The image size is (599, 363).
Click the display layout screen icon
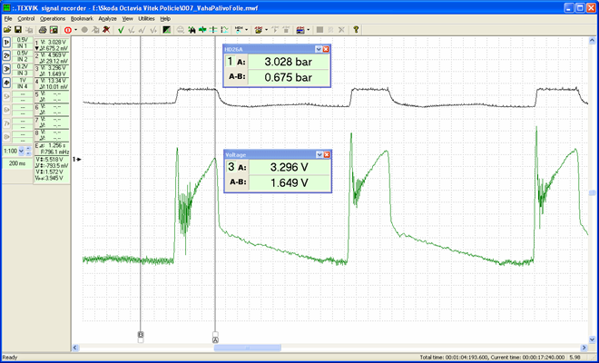(300, 30)
